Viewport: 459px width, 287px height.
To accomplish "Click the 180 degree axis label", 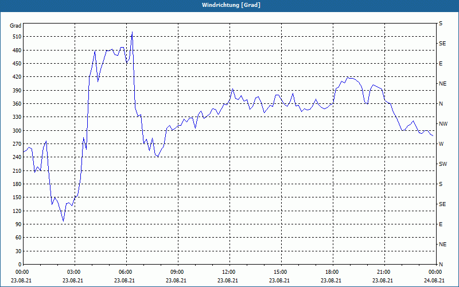I will pyautogui.click(x=17, y=184).
